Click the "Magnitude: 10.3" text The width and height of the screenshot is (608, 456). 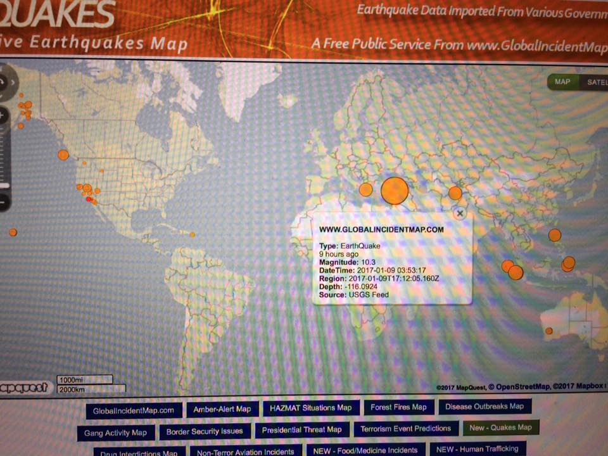(x=347, y=262)
